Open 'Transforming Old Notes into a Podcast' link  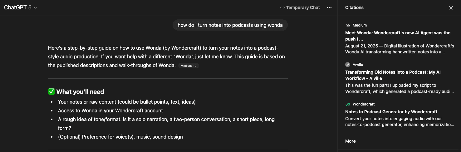tap(393, 75)
